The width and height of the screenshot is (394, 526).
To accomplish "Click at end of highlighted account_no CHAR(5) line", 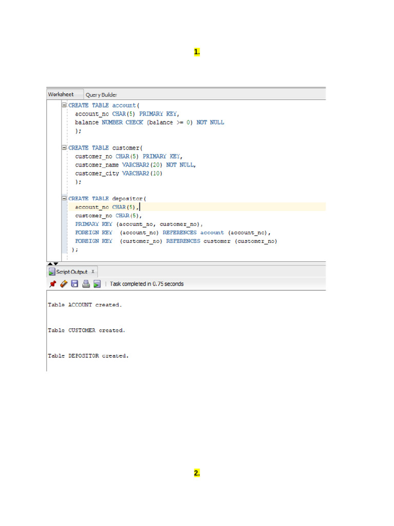I will pyautogui.click(x=140, y=207).
